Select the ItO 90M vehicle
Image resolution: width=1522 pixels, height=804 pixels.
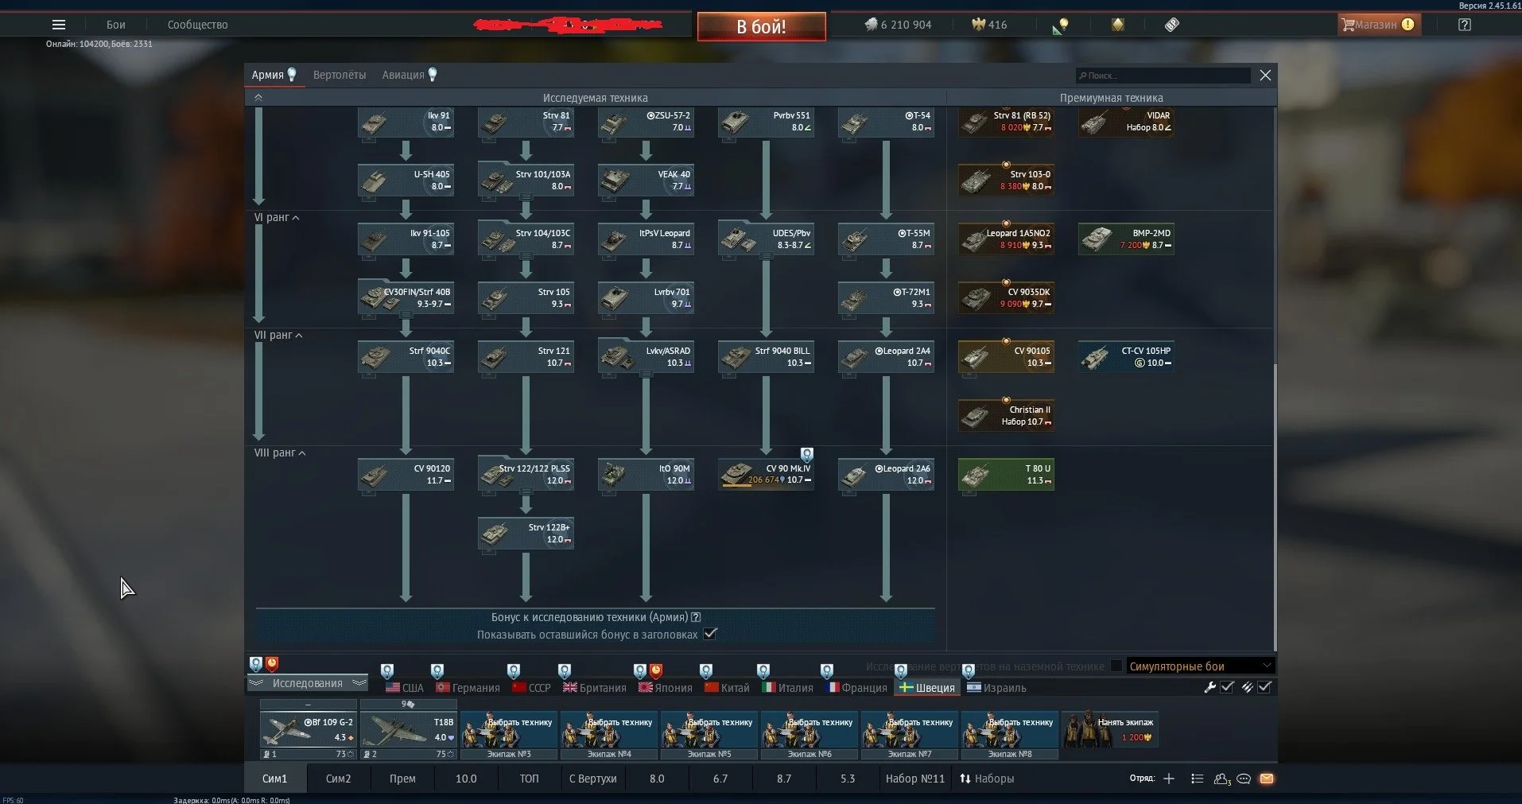coord(646,475)
